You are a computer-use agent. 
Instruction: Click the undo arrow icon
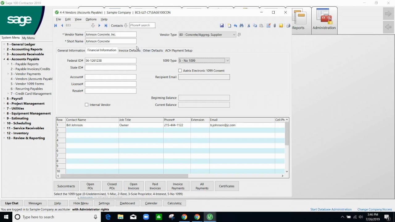coord(235,26)
